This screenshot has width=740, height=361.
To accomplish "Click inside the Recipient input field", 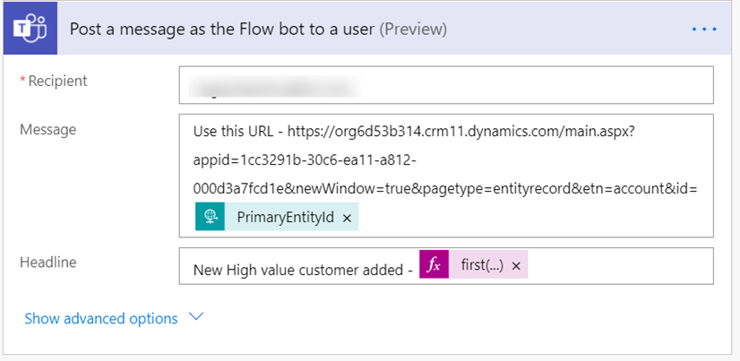I will click(538, 86).
